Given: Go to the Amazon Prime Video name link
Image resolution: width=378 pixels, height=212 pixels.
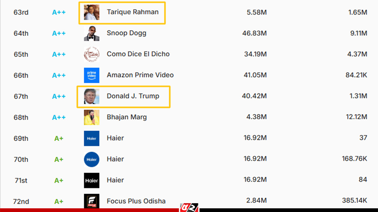Looking at the screenshot, I should click(x=140, y=75).
